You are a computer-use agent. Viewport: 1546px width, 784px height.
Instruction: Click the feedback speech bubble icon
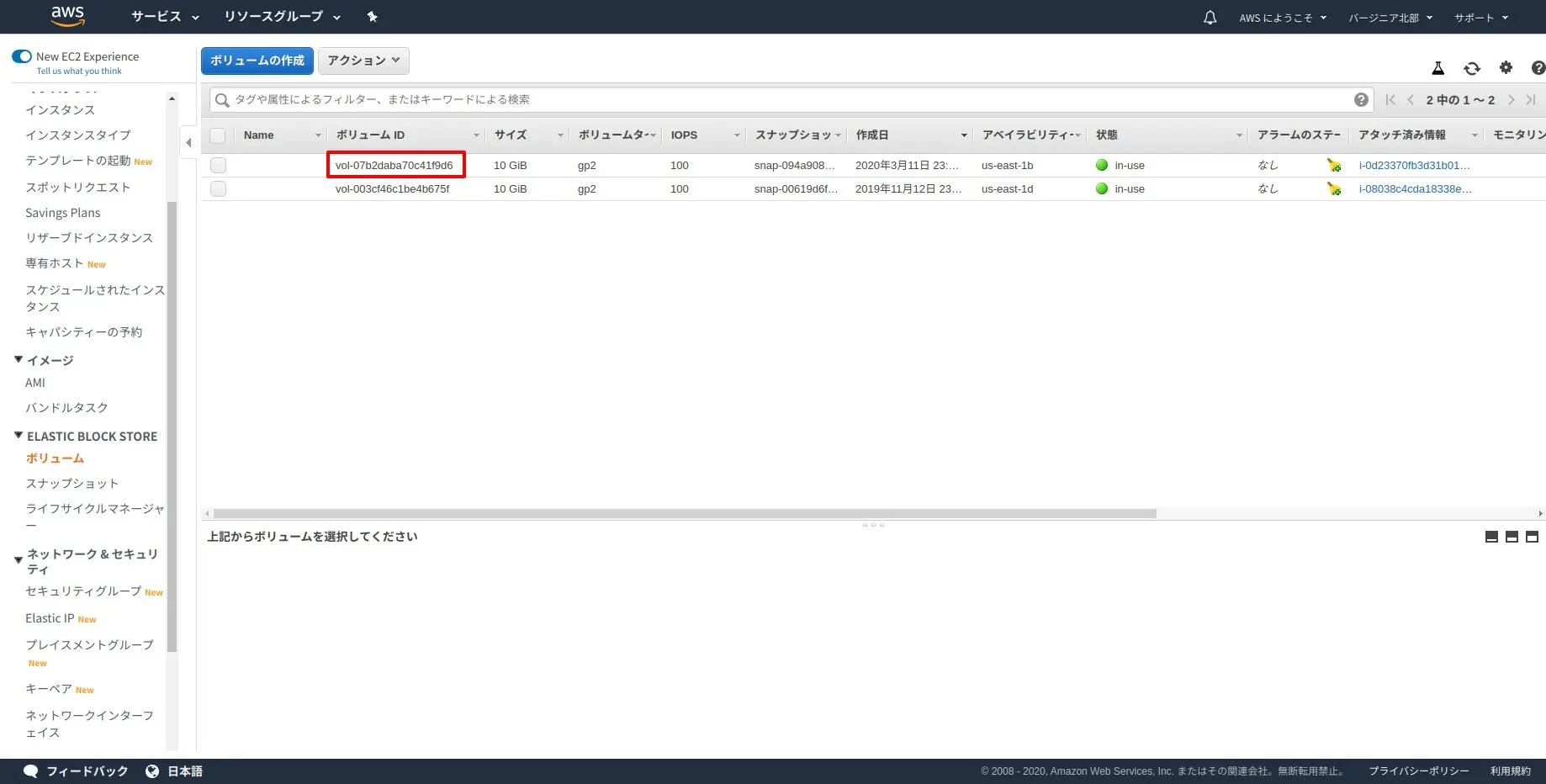coord(31,771)
